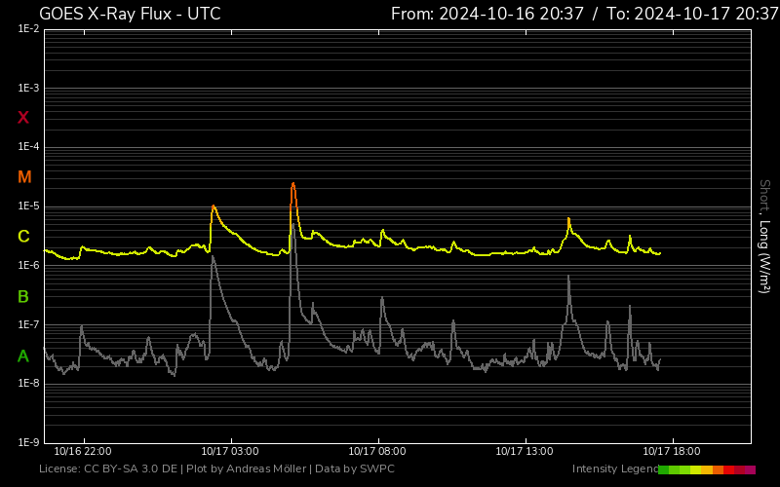
Task: Click the 10/17 08:00 time axis label
Action: click(377, 451)
